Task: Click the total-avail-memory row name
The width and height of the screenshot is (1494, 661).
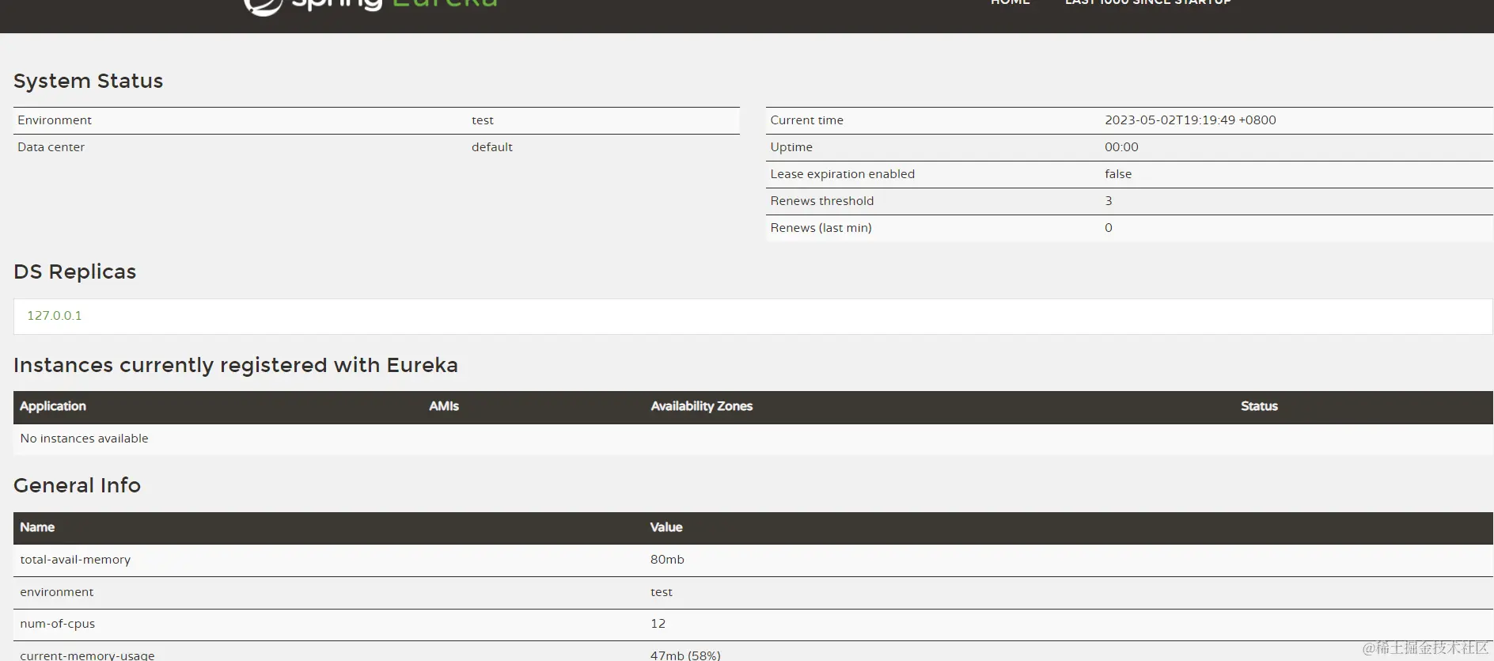Action: coord(75,560)
